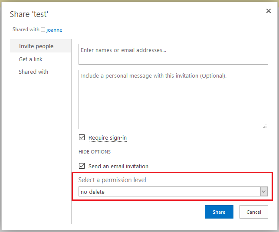Expand the permission dropdown arrow button
This screenshot has height=232, width=279.
[x=263, y=192]
